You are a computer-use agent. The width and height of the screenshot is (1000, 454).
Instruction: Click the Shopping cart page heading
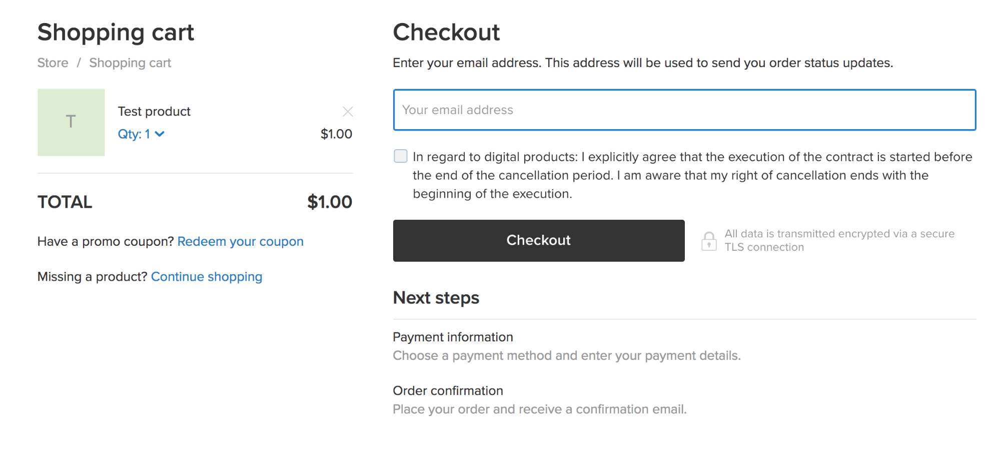116,33
